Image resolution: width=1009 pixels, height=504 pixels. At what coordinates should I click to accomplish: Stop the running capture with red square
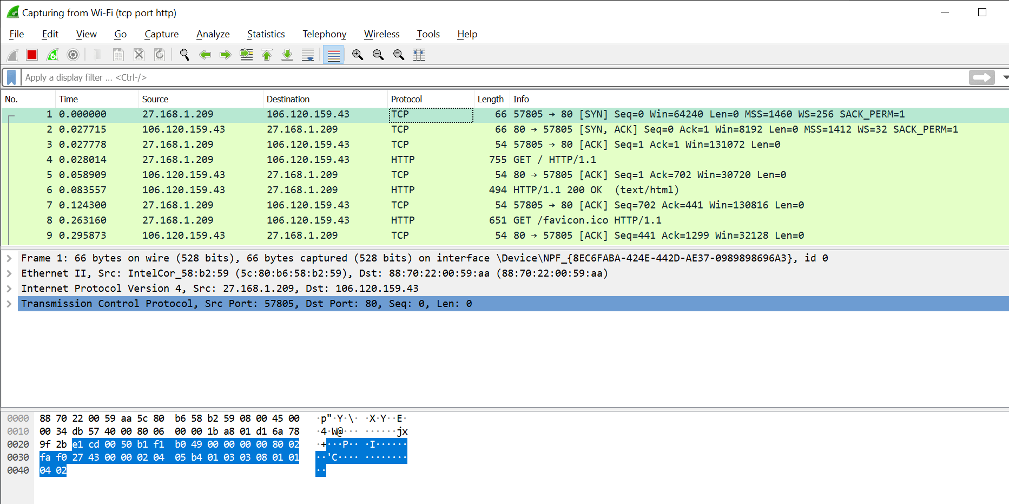[x=32, y=55]
